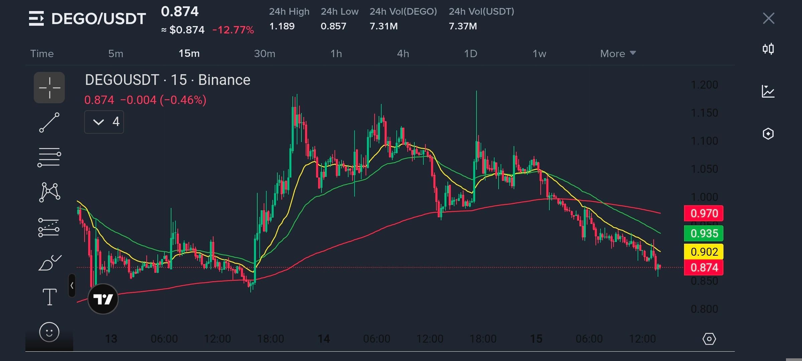Select the trend line drawing tool
The height and width of the screenshot is (361, 802).
coord(49,122)
